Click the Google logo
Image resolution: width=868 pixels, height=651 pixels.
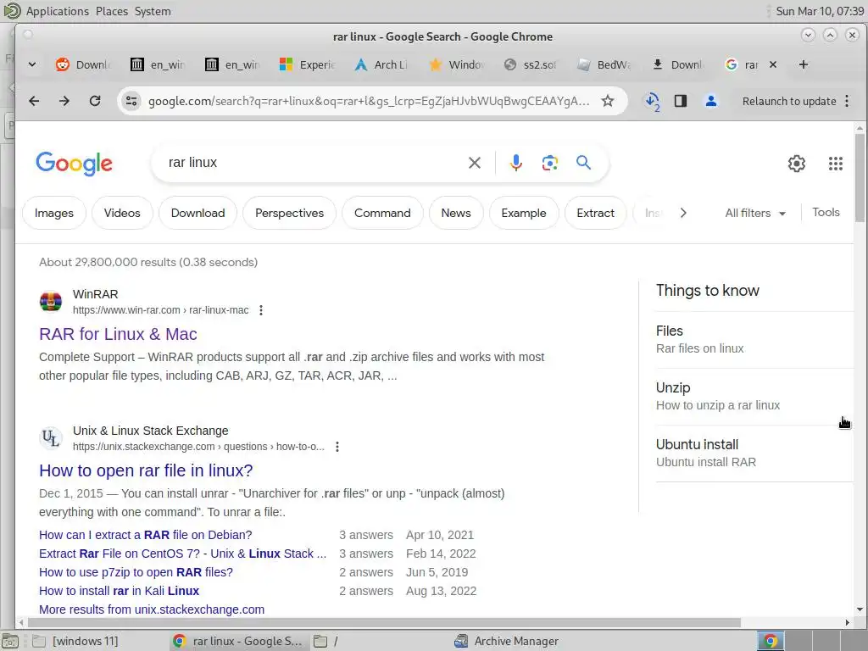point(75,164)
